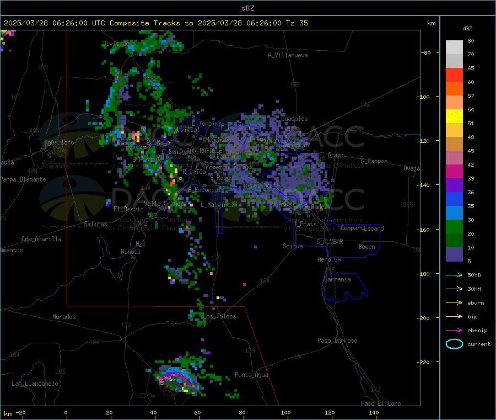Click the -20 km x-axis tick label

click(21, 412)
